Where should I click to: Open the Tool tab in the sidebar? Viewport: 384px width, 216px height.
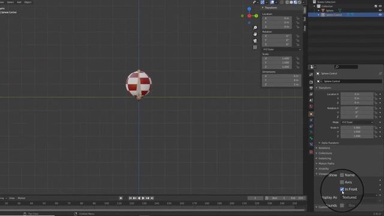(x=305, y=19)
